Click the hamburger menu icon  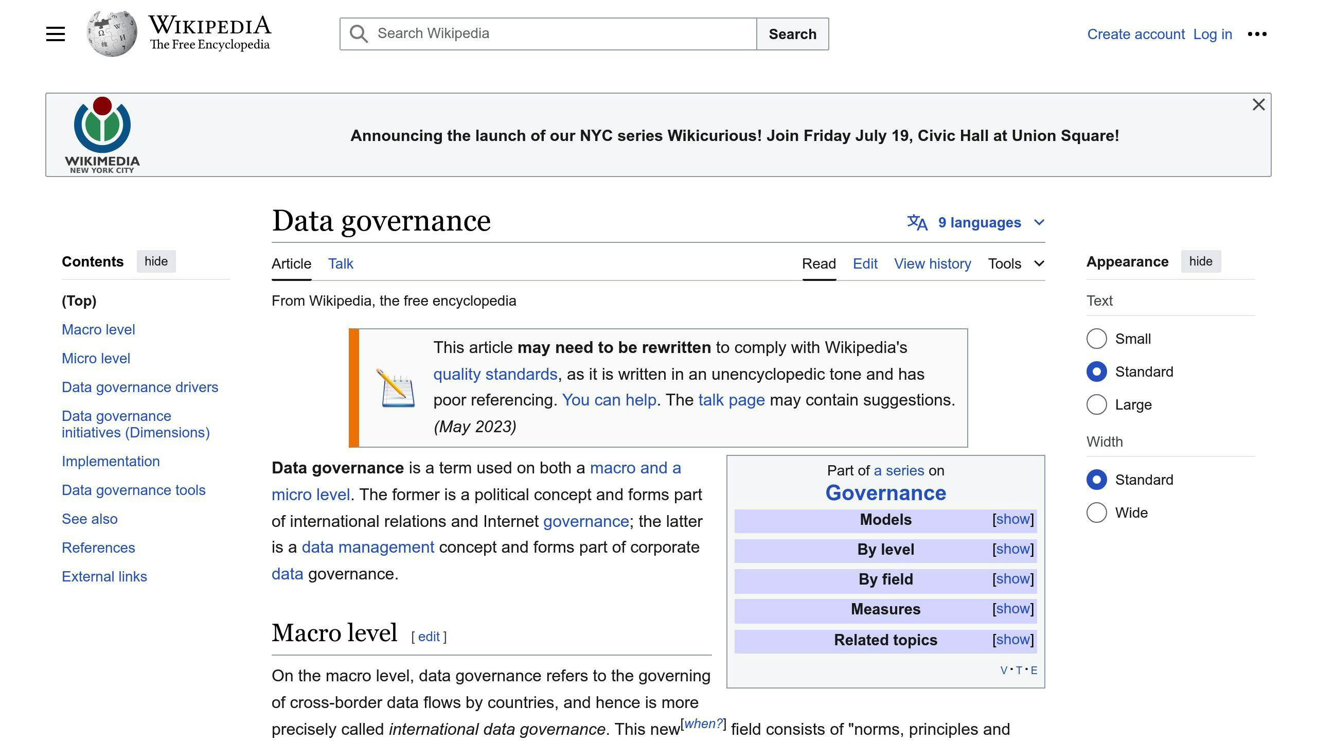(56, 33)
